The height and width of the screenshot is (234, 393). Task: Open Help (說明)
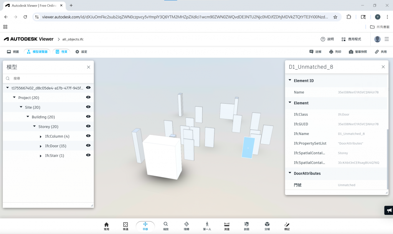tap(327, 39)
